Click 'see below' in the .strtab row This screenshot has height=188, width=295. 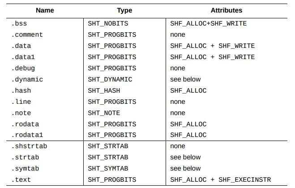coord(185,157)
